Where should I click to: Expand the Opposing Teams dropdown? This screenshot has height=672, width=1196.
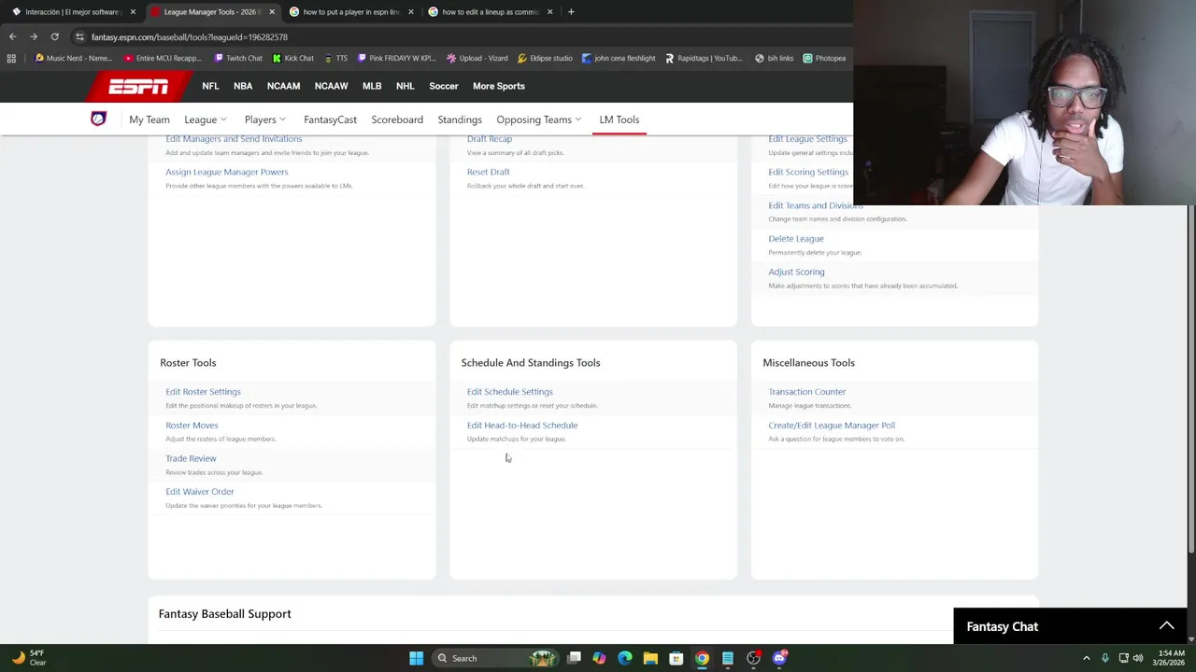[539, 119]
